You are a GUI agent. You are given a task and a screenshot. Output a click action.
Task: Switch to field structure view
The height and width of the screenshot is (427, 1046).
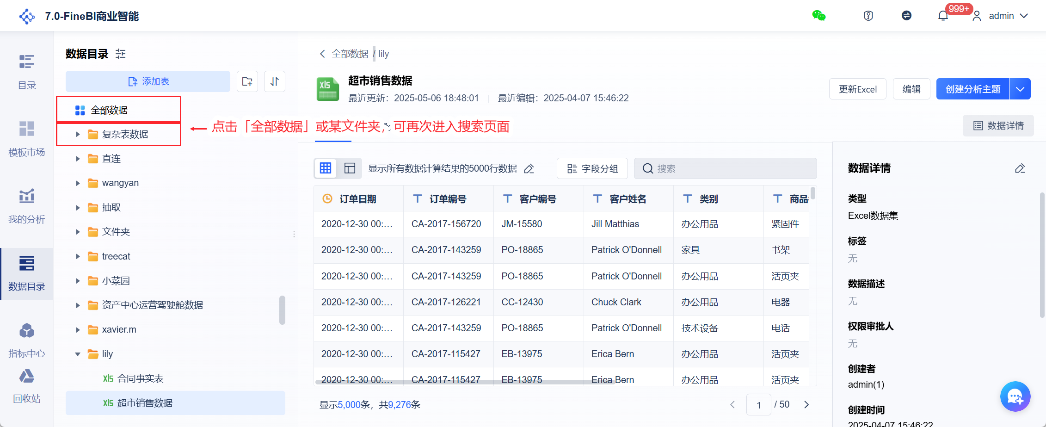(350, 168)
